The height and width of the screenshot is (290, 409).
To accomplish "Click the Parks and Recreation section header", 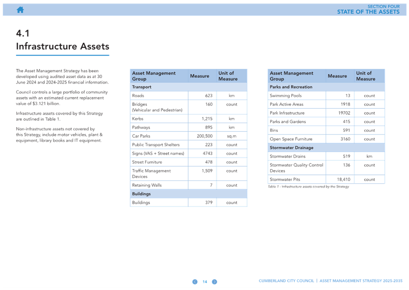I will tap(291, 87).
